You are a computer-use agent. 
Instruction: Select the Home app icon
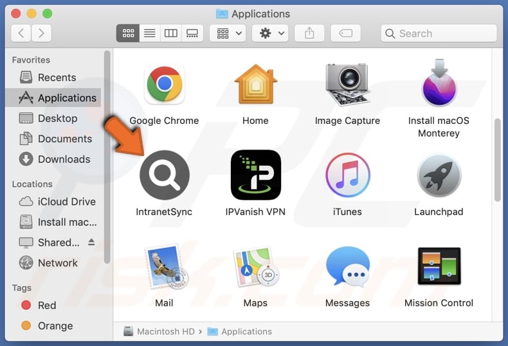[x=256, y=84]
